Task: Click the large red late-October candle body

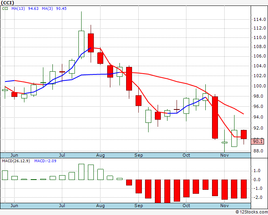Action: [215, 117]
